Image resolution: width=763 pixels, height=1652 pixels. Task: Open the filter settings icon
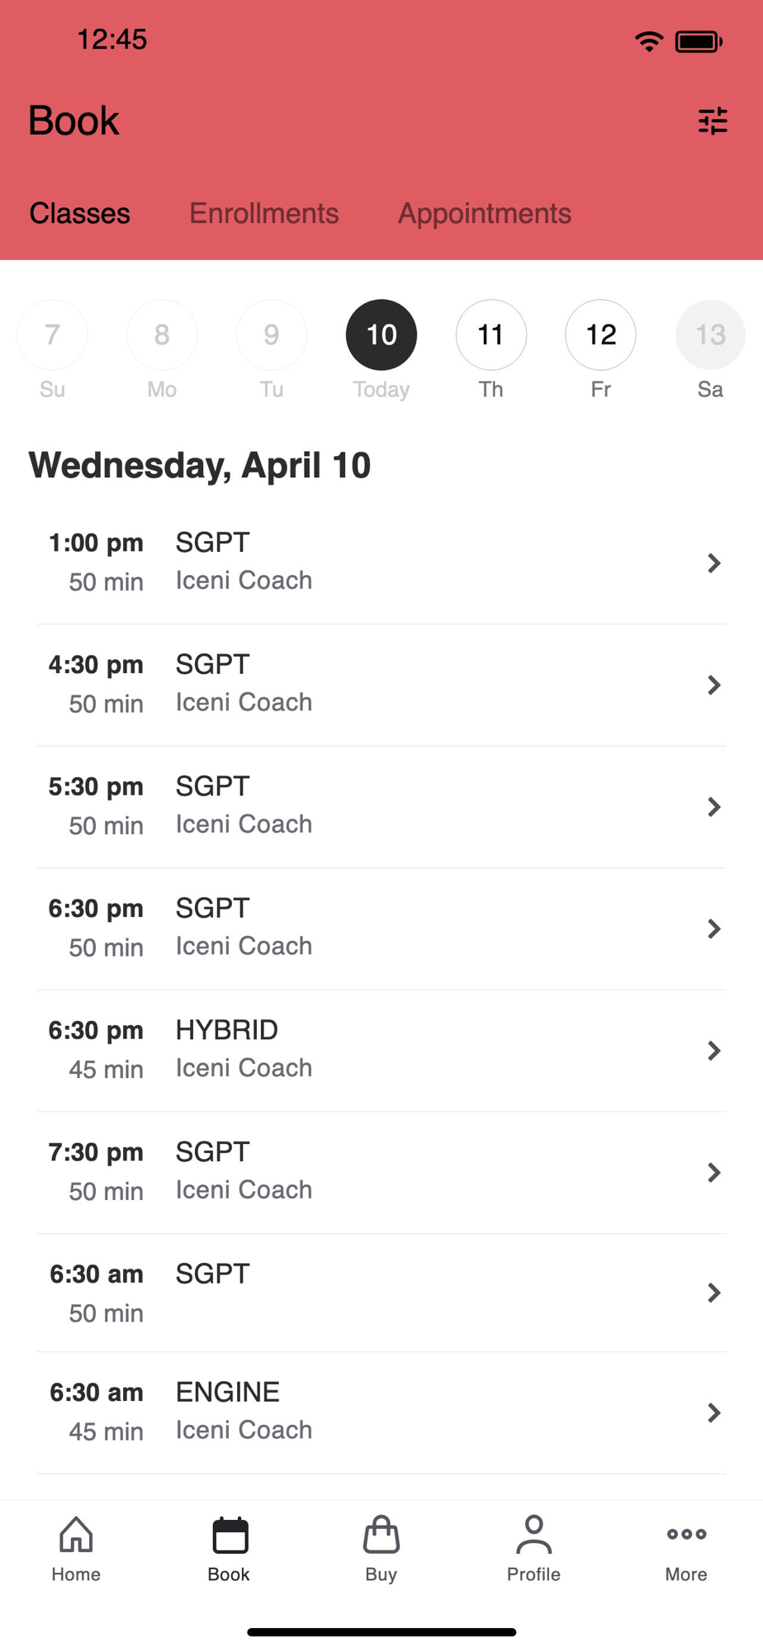(713, 121)
